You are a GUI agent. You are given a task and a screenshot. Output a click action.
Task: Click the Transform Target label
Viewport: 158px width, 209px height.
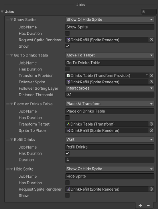pos(34,124)
